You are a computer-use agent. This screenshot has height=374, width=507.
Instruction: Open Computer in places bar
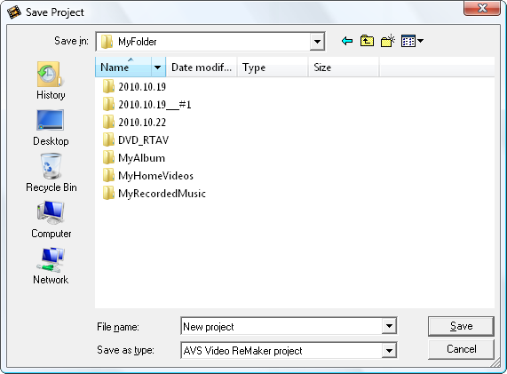coord(51,219)
